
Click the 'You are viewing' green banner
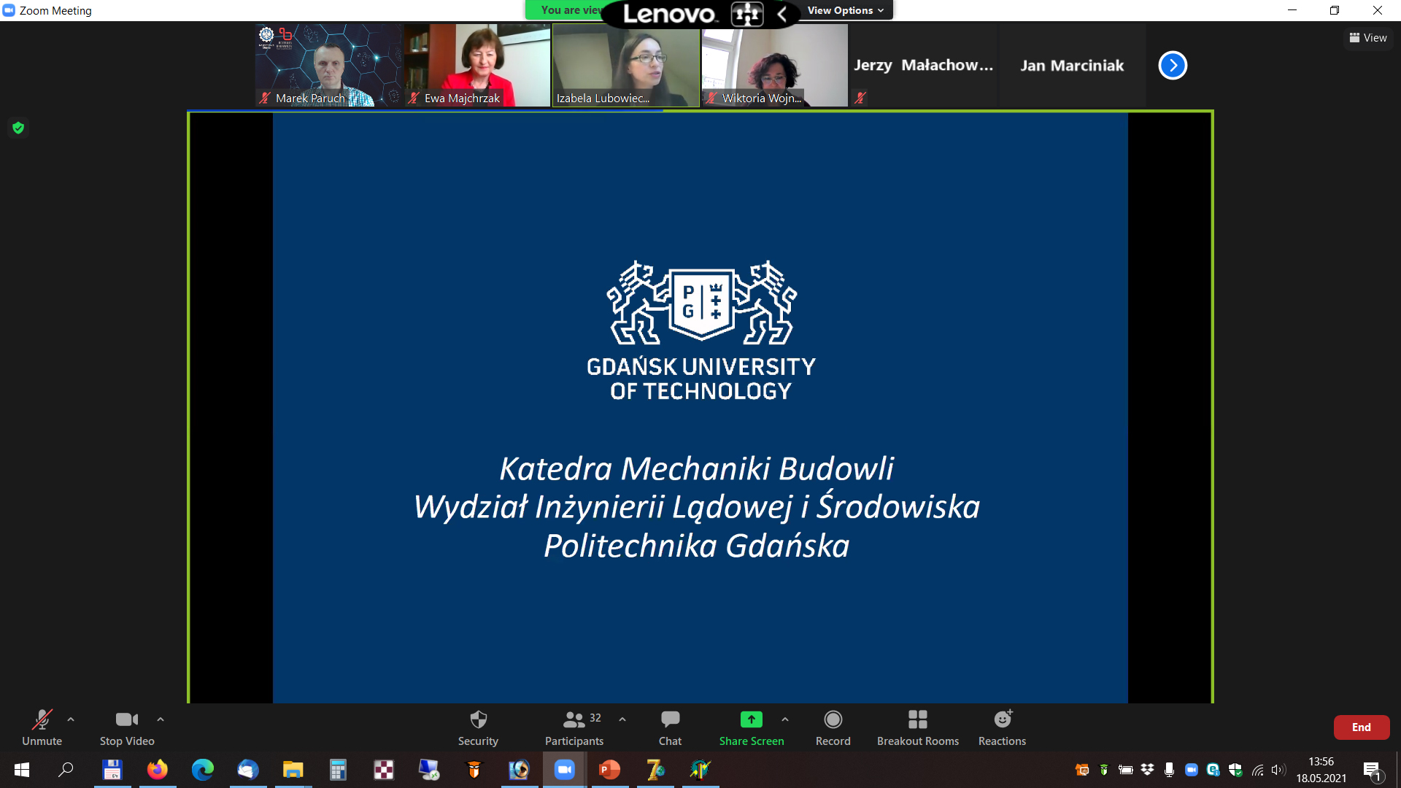[566, 9]
